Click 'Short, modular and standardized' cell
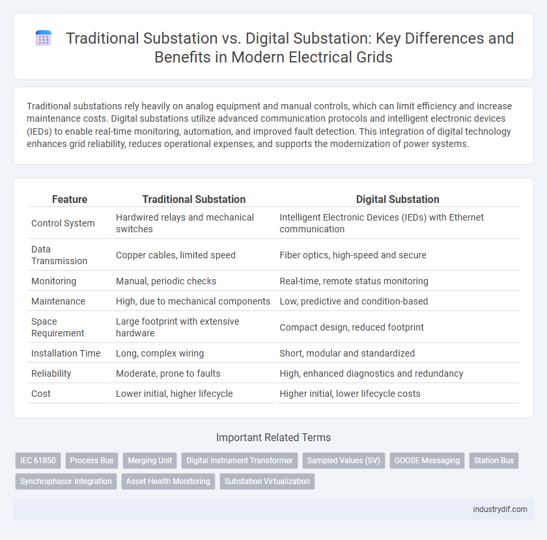Screen dimensions: 547x540 click(397, 353)
